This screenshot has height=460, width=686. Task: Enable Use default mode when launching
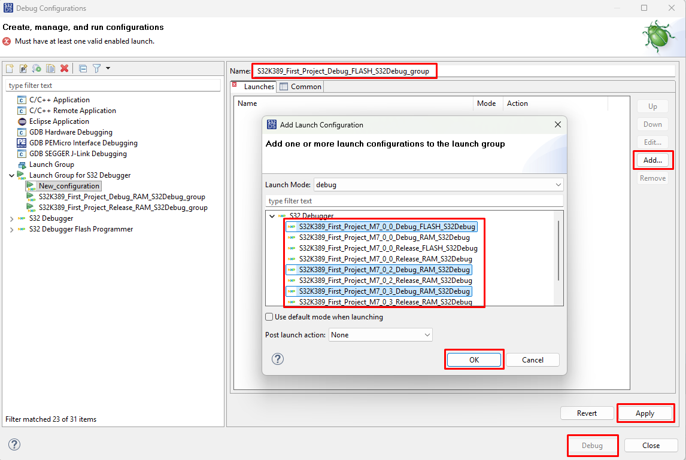click(269, 317)
